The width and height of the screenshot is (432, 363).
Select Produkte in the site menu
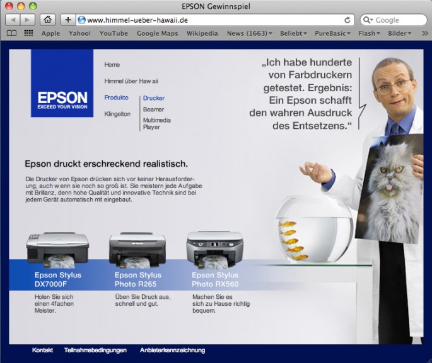point(116,98)
